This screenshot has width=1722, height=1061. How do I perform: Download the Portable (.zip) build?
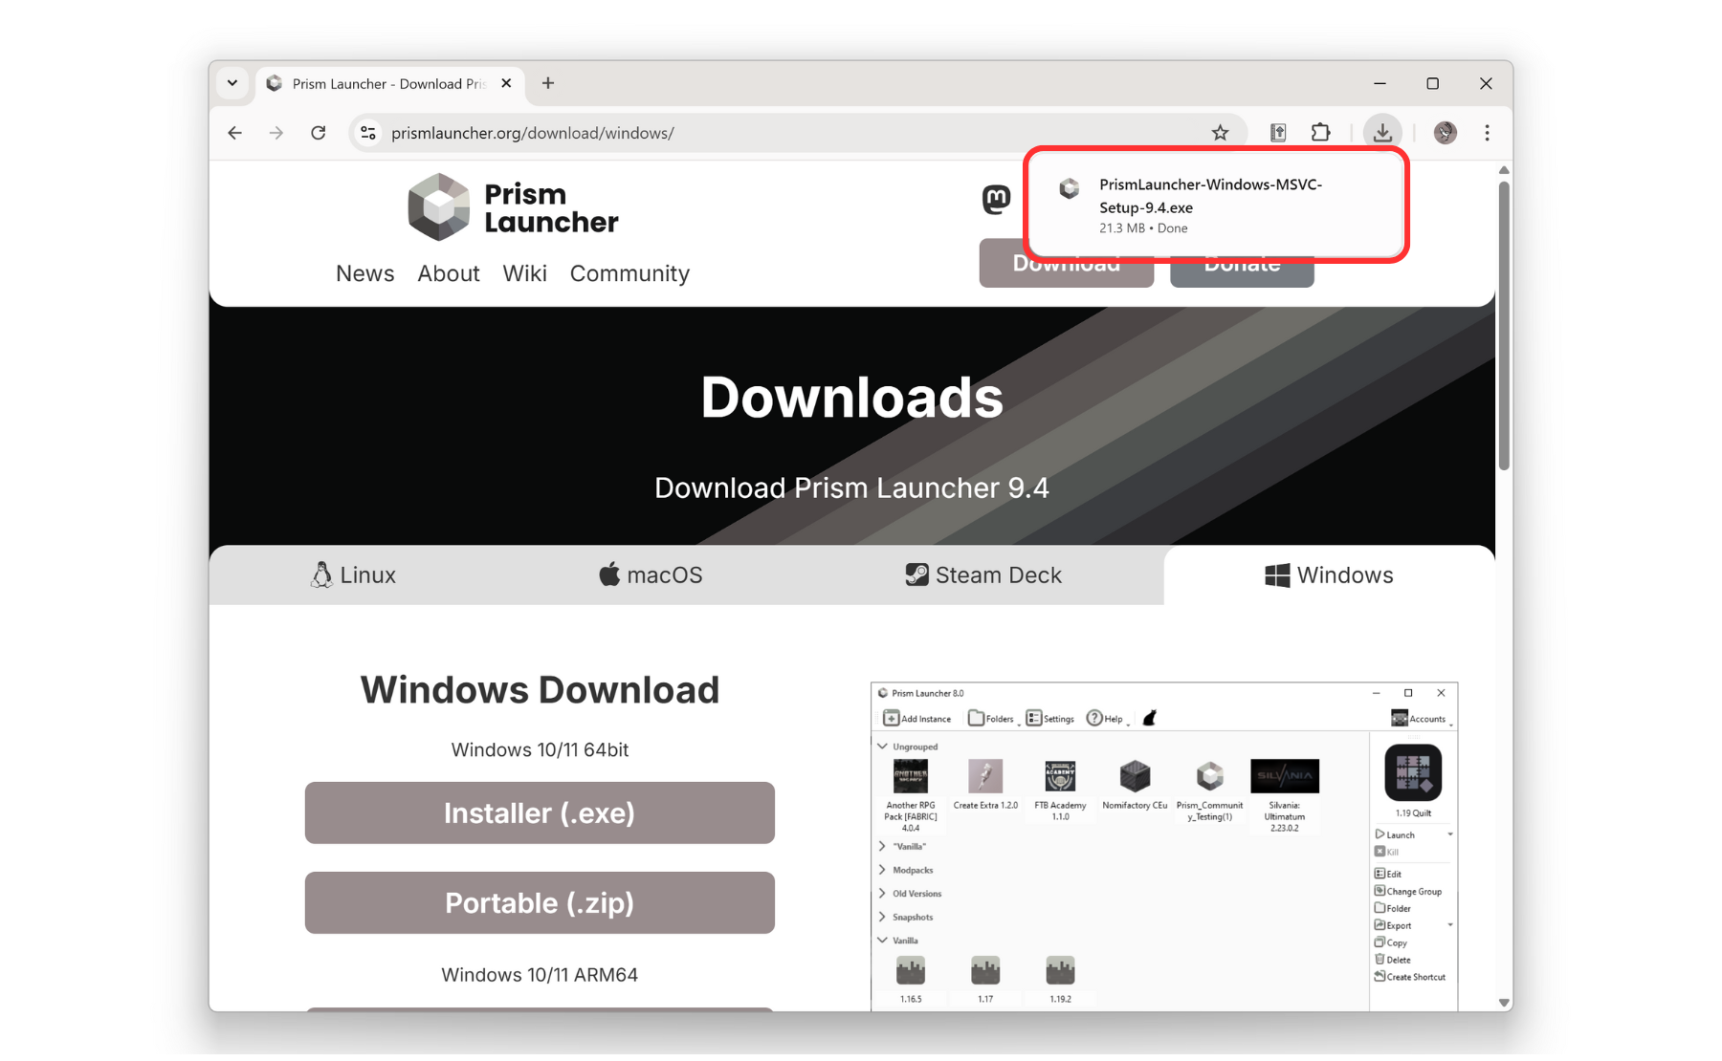click(x=540, y=902)
